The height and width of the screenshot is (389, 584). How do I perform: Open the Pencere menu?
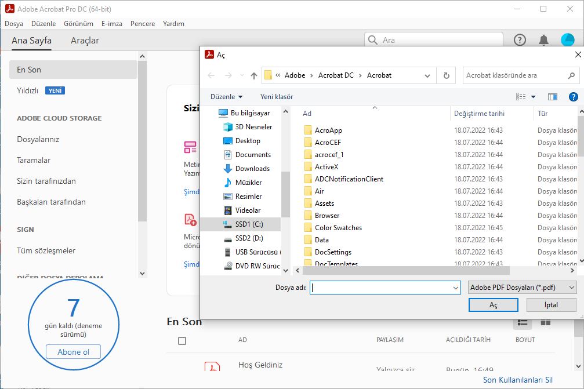click(143, 23)
